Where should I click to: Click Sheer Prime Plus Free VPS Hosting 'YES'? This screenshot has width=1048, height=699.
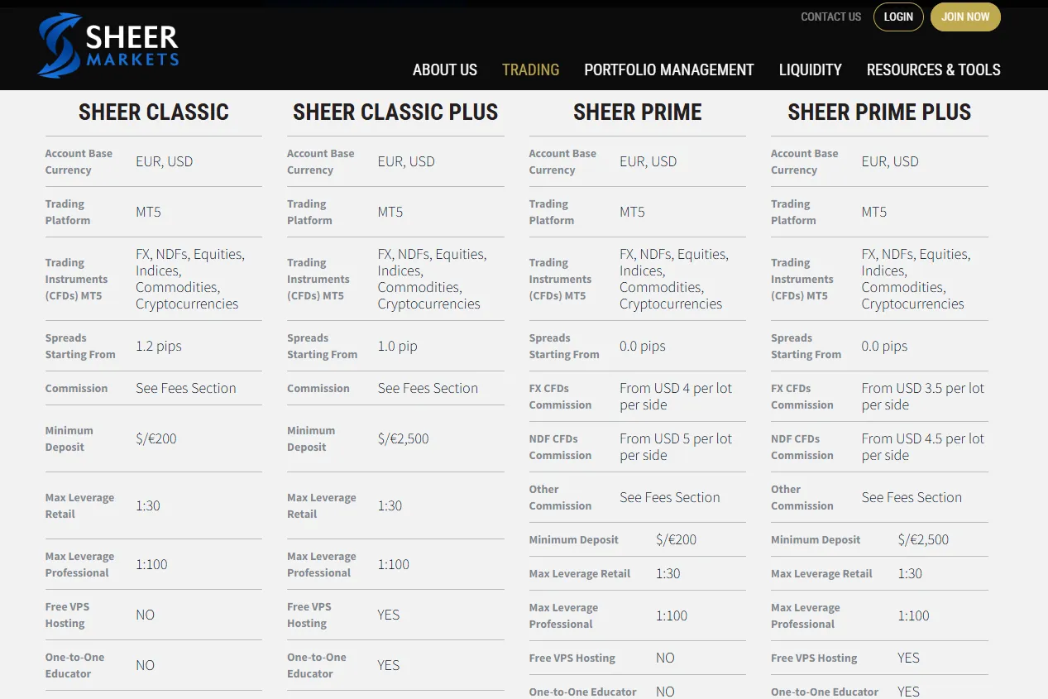click(x=908, y=658)
